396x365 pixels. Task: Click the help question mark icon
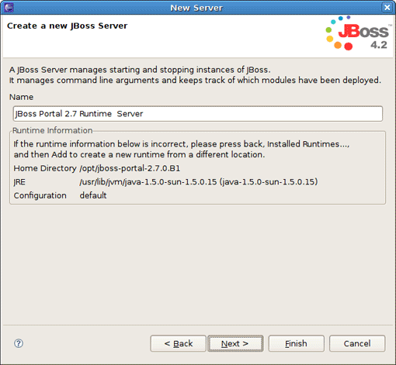(19, 343)
